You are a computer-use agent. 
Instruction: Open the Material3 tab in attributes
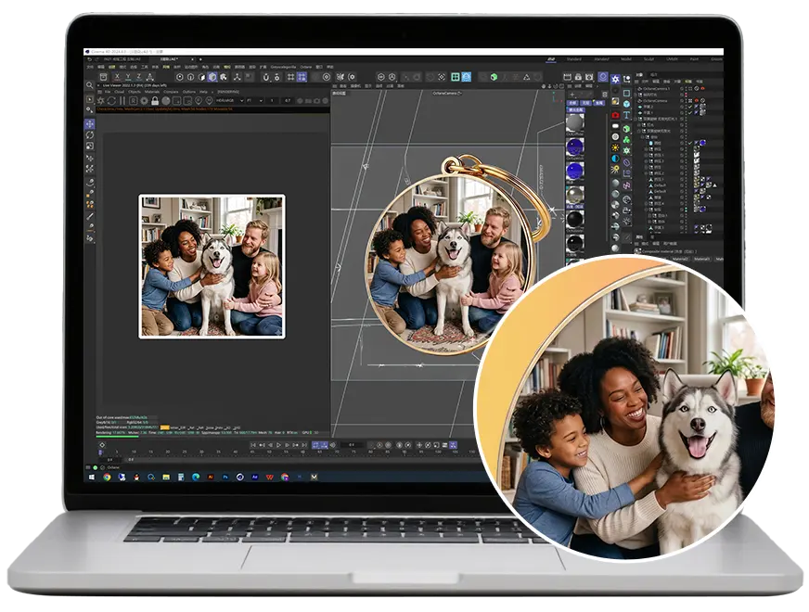(x=701, y=259)
